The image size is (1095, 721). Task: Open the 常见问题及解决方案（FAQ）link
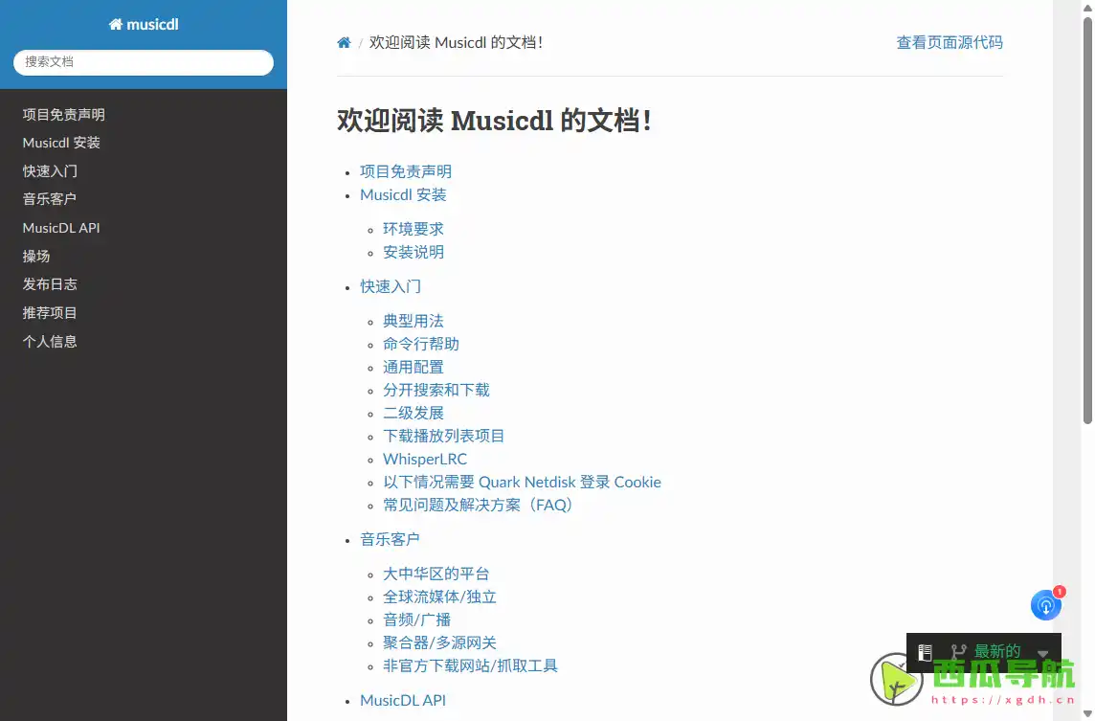(478, 506)
